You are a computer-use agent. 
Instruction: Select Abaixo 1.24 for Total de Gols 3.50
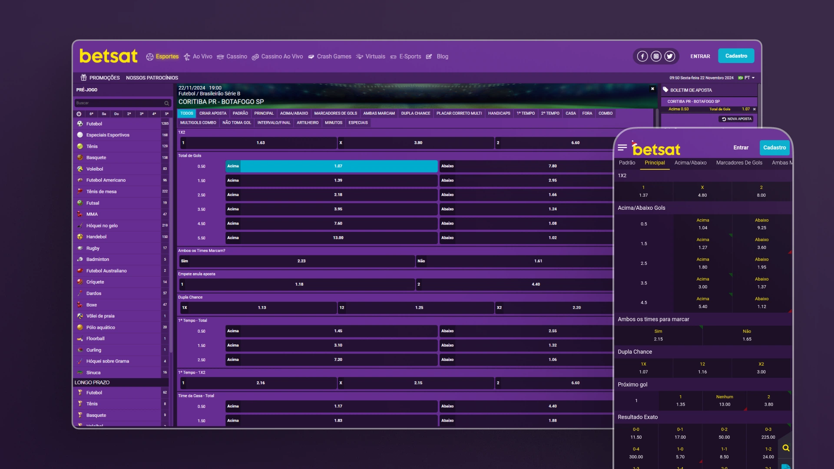coord(526,209)
